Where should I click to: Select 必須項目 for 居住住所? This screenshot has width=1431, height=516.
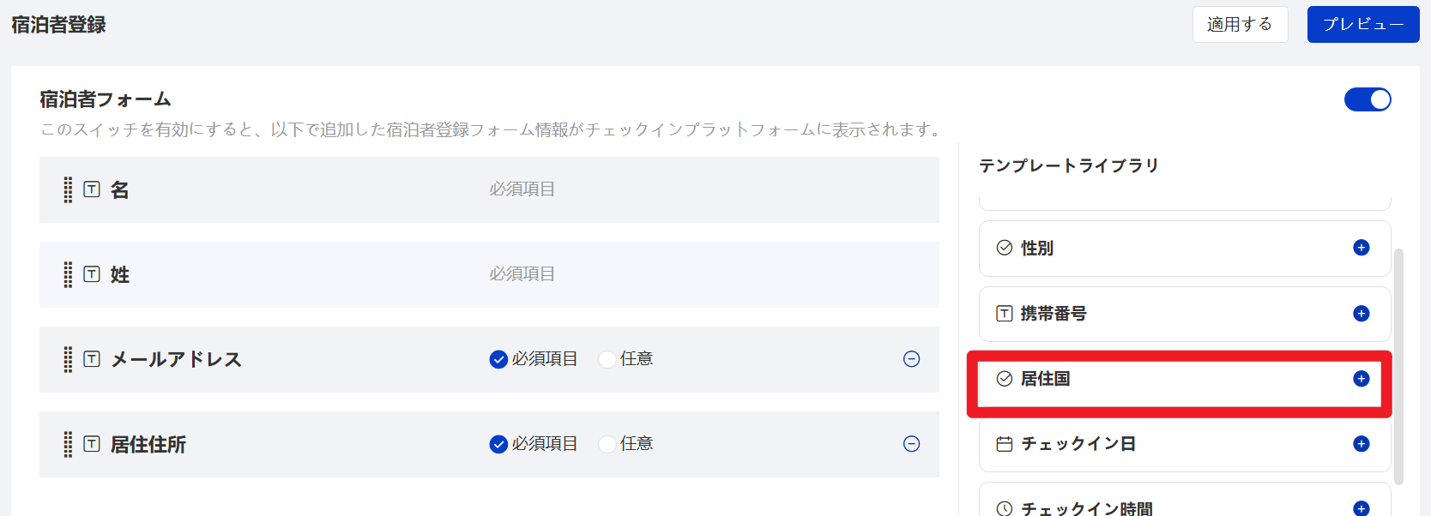point(498,444)
